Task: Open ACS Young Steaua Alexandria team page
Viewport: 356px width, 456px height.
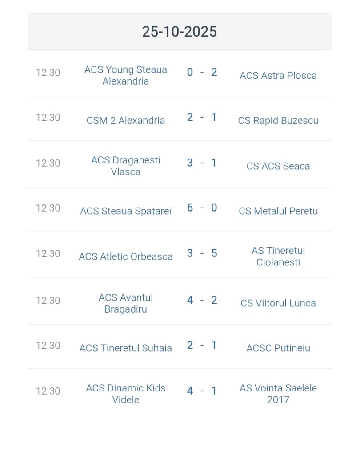Action: click(126, 75)
